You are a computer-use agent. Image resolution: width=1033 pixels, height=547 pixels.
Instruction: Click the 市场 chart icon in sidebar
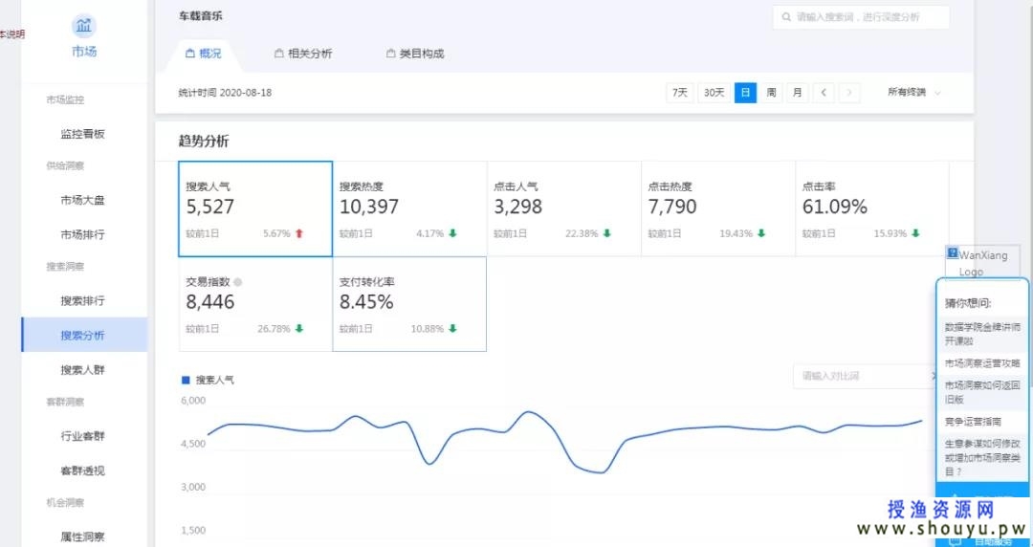coord(84,26)
